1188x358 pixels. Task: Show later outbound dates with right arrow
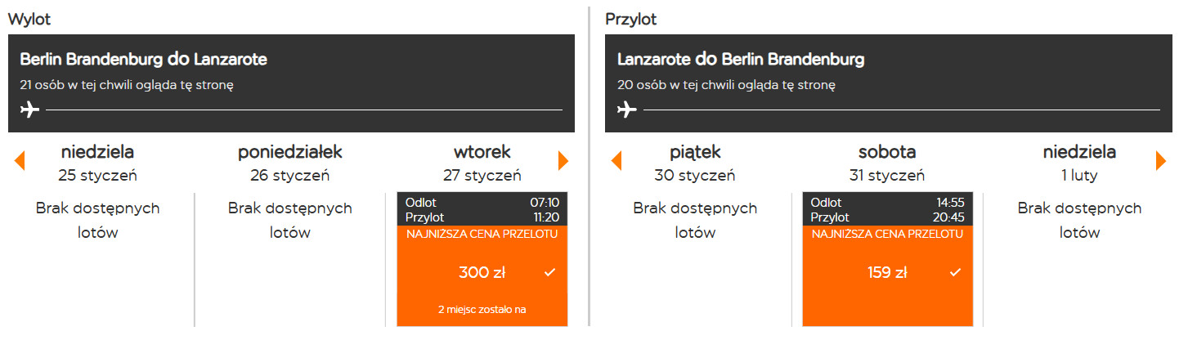pyautogui.click(x=563, y=161)
